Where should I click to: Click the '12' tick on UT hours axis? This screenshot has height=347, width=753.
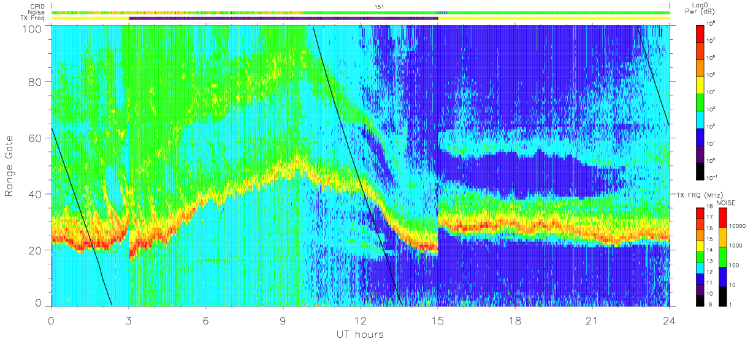tap(361, 321)
